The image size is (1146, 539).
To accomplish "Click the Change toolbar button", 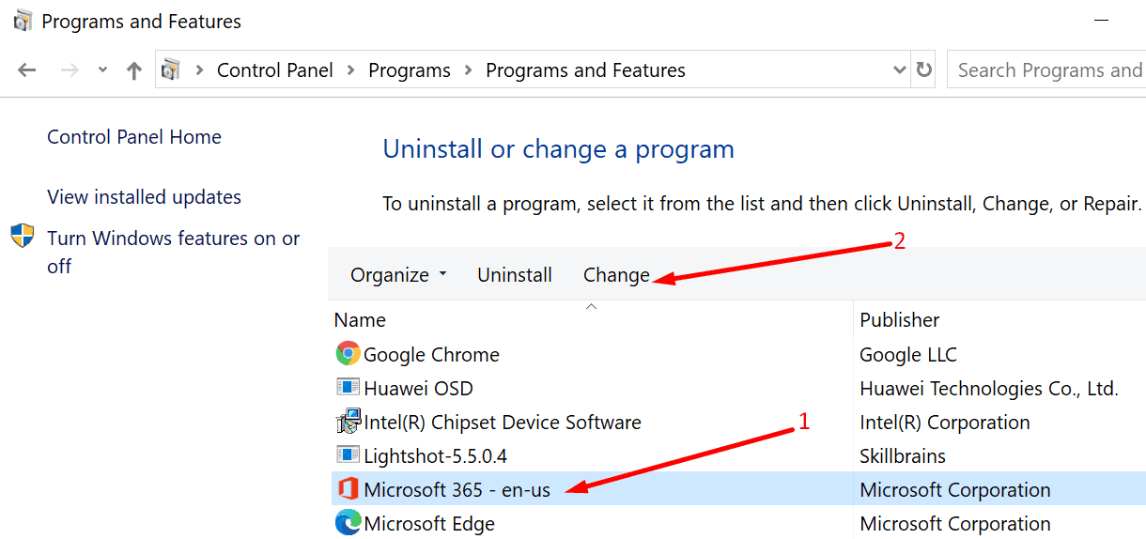I will 616,275.
